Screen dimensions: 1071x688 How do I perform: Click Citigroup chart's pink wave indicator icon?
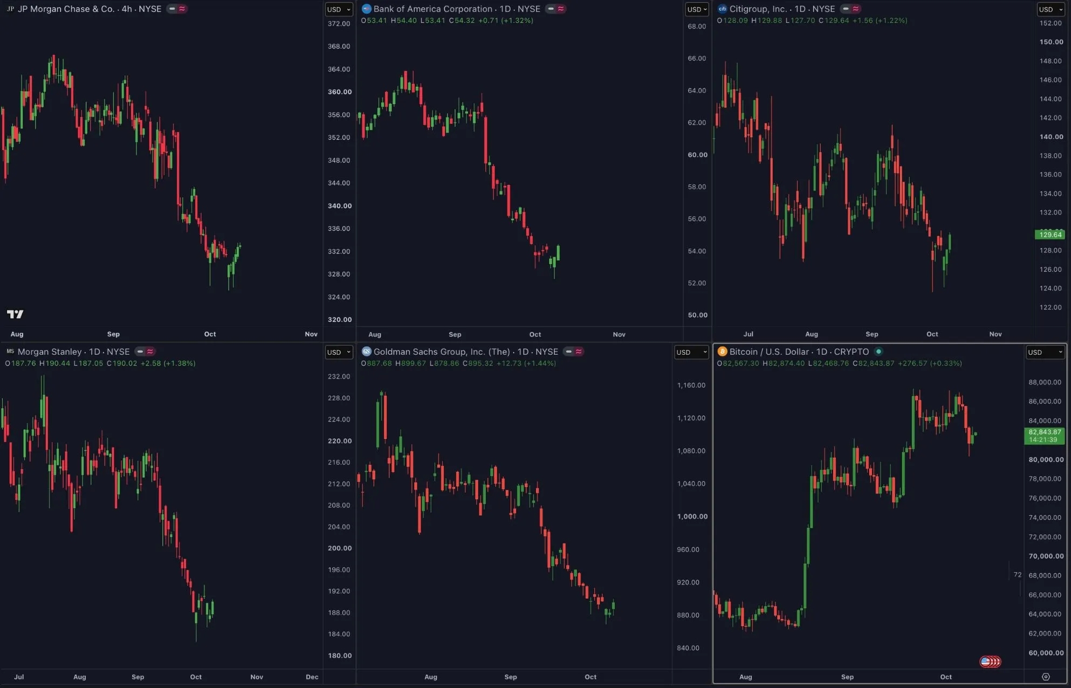pyautogui.click(x=856, y=9)
